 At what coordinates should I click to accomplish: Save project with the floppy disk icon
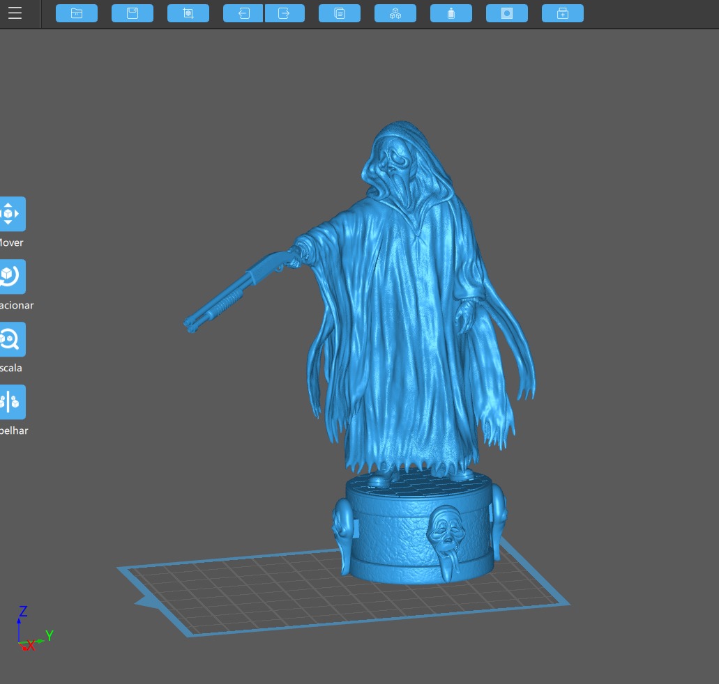point(133,13)
